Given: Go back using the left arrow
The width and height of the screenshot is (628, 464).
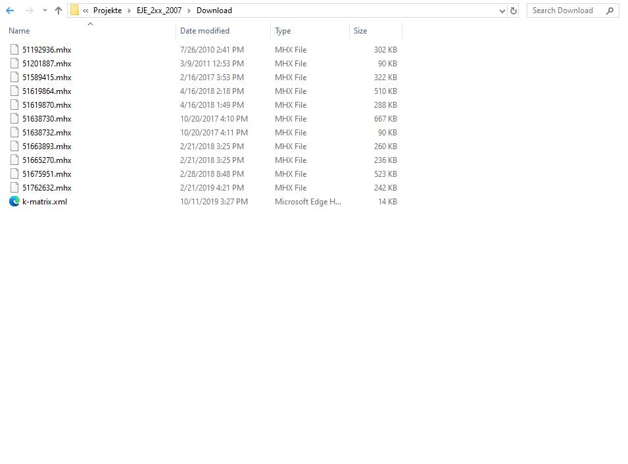Looking at the screenshot, I should 10,11.
